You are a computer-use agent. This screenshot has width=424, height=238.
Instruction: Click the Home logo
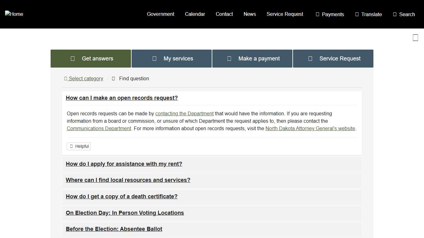click(x=14, y=14)
